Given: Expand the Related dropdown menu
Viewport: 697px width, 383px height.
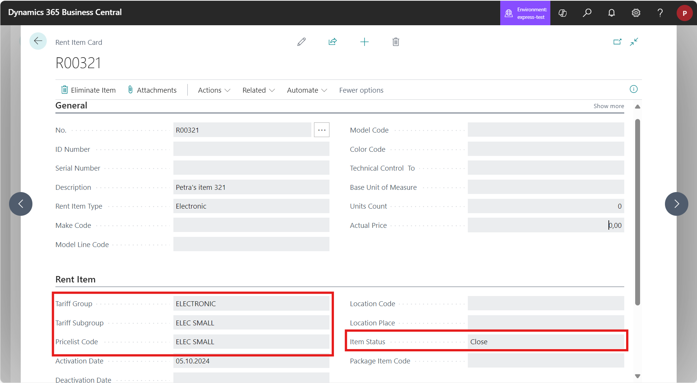Looking at the screenshot, I should [x=258, y=90].
